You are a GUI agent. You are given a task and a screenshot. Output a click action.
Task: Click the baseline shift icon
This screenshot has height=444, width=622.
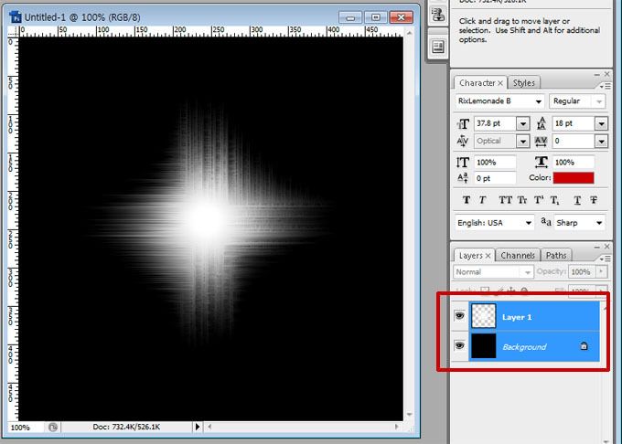click(x=463, y=178)
